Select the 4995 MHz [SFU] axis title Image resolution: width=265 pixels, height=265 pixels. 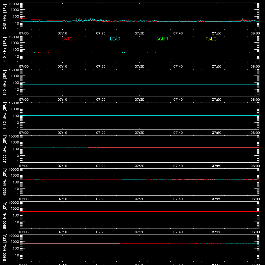click(4, 182)
